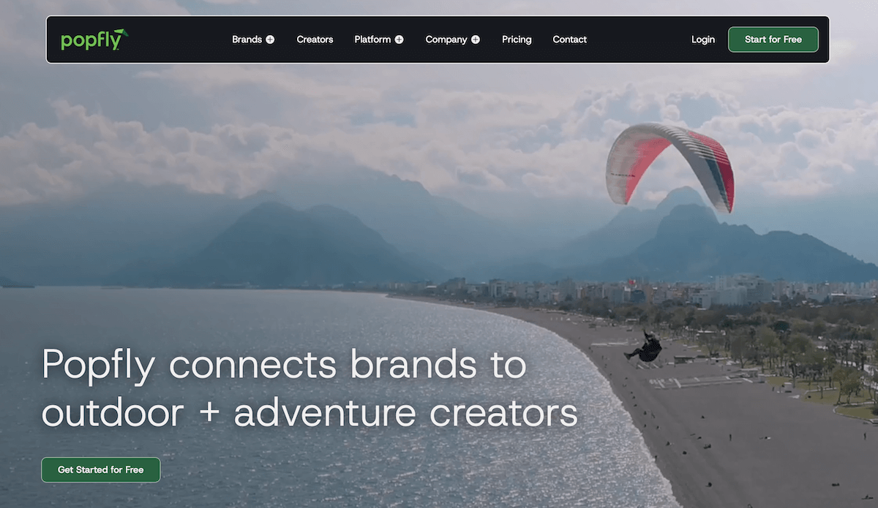The height and width of the screenshot is (508, 878).
Task: Click the Get Started for Free button
Action: point(100,470)
